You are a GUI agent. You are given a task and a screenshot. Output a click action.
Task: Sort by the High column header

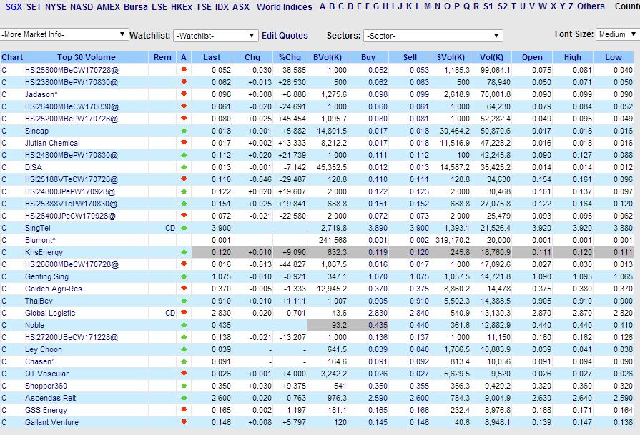[x=572, y=57]
